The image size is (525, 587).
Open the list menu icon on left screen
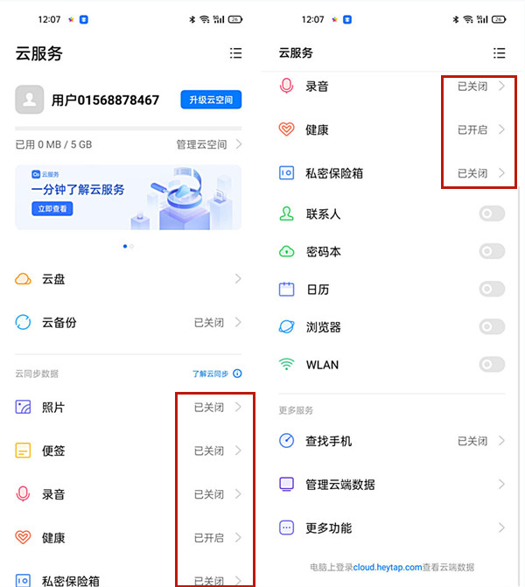click(235, 52)
